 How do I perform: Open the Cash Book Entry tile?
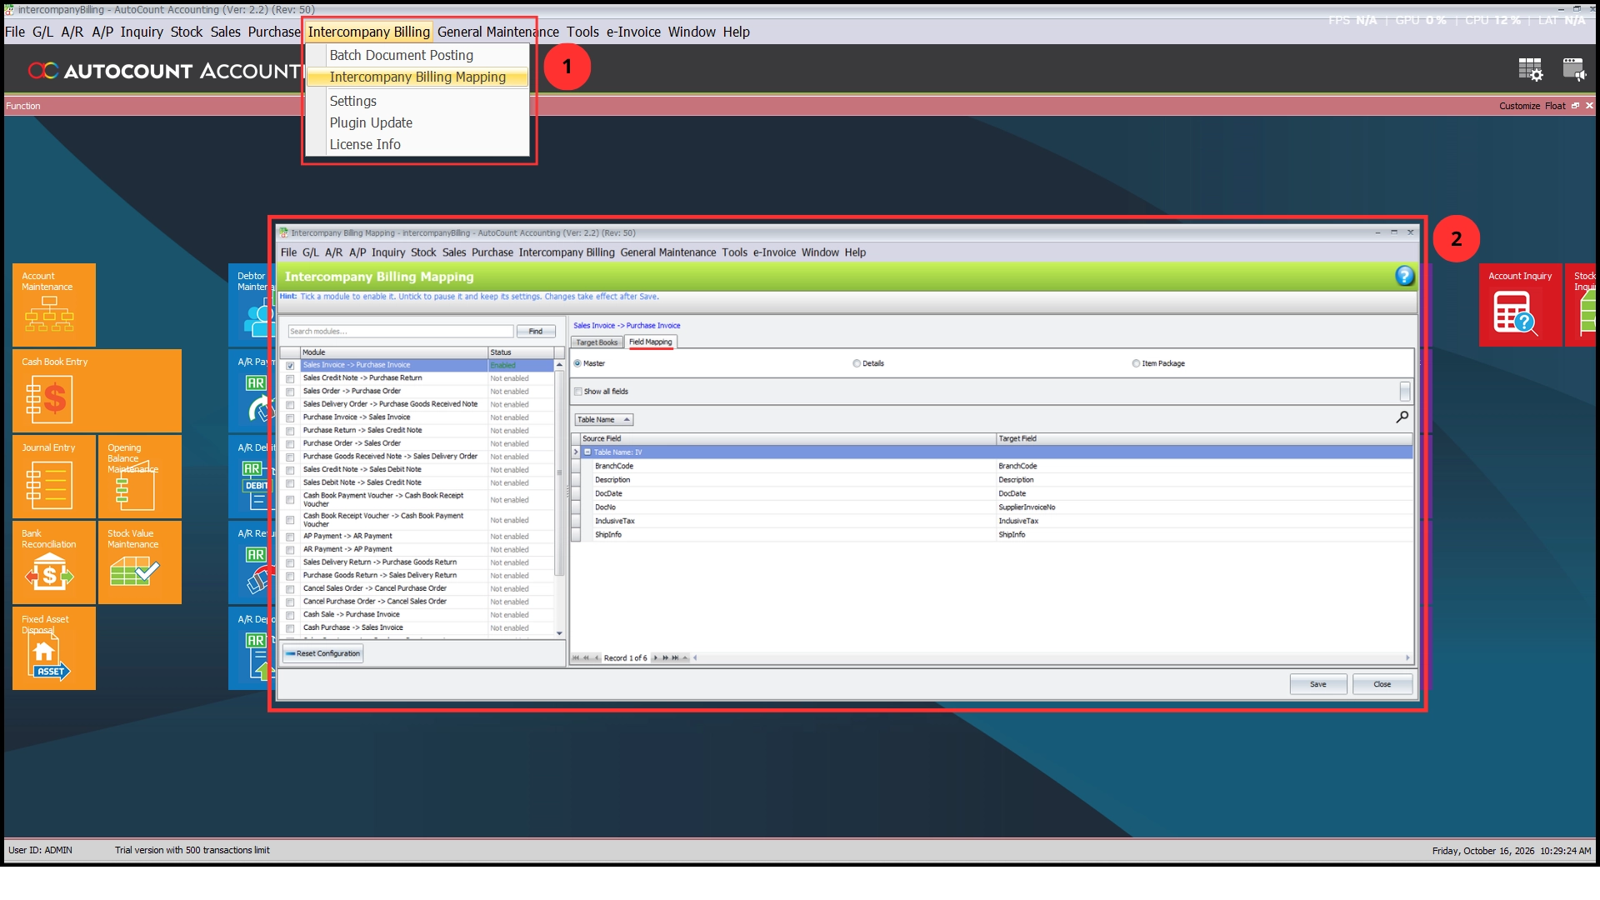coord(97,391)
